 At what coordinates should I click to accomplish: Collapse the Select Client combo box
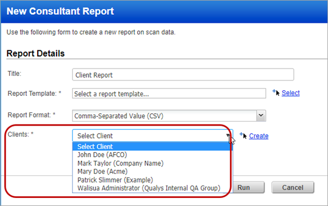point(153,136)
